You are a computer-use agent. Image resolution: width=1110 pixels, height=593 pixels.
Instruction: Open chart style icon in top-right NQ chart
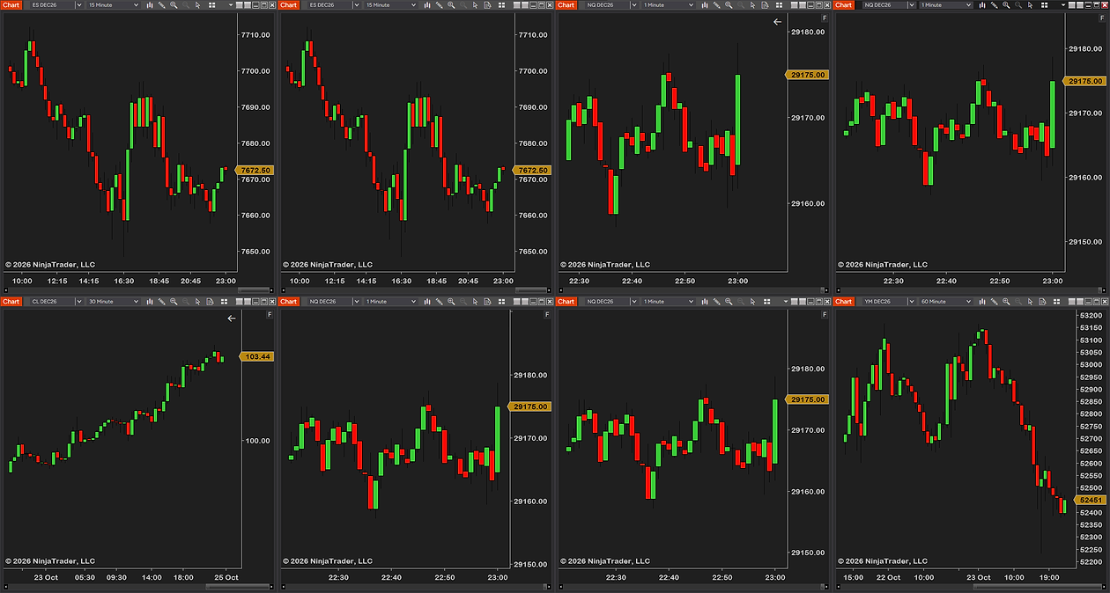point(982,5)
